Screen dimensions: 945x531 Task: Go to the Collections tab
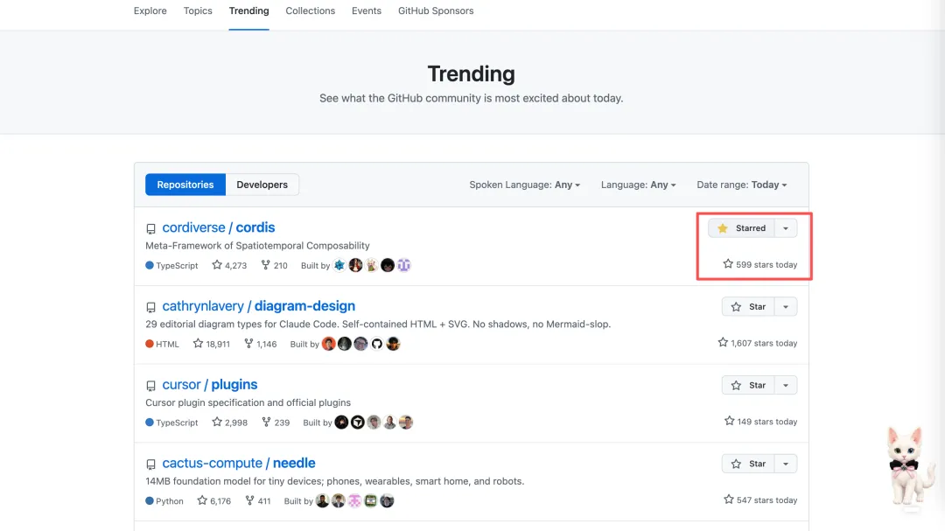click(x=311, y=10)
